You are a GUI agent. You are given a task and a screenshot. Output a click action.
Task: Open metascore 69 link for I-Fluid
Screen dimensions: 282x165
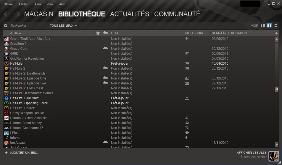tap(187, 133)
